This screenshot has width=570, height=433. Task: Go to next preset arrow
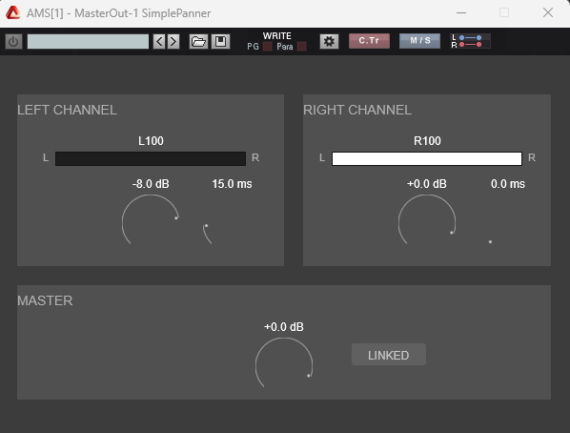tap(173, 41)
